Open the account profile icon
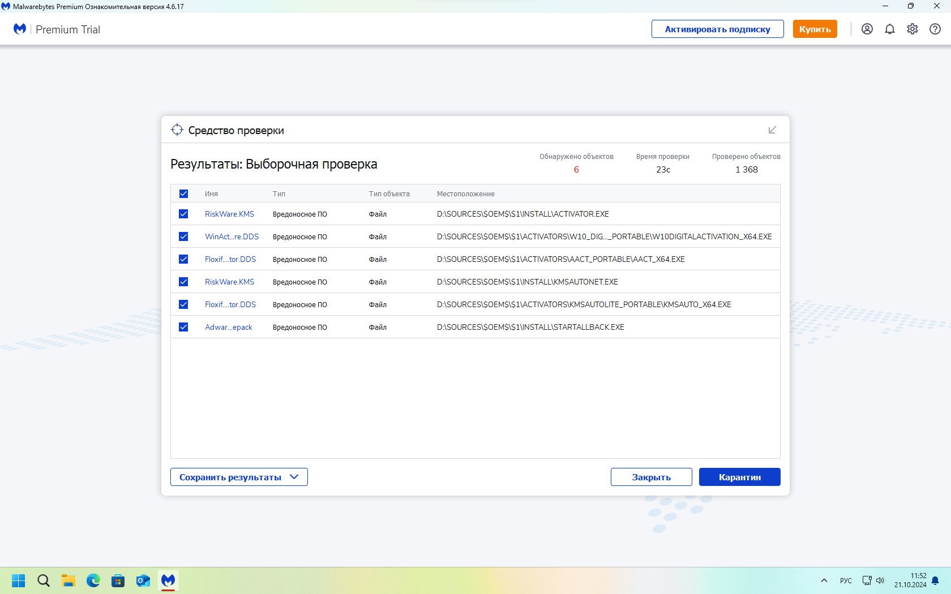Screen dimensions: 951x594 pos(867,29)
